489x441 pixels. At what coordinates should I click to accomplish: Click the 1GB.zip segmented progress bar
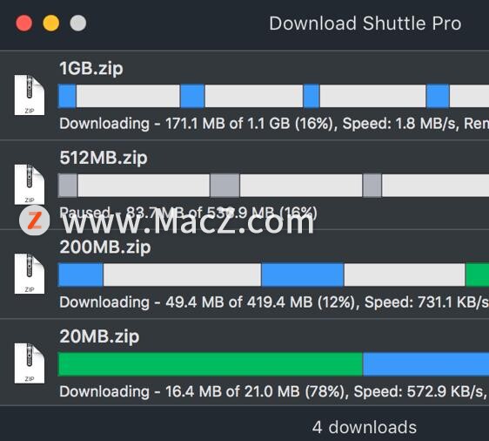(x=273, y=96)
